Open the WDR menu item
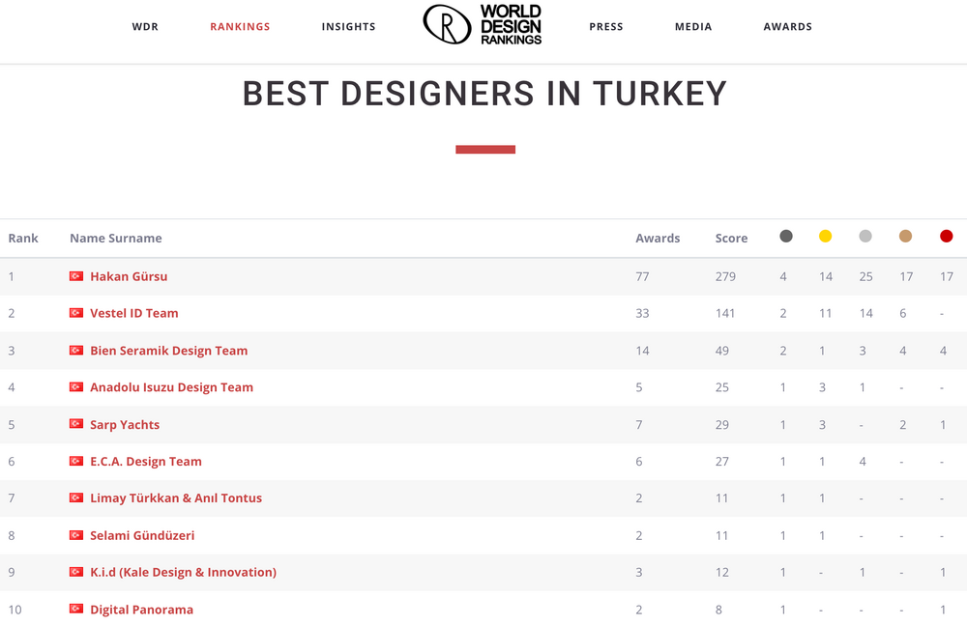967x625 pixels. (x=145, y=27)
